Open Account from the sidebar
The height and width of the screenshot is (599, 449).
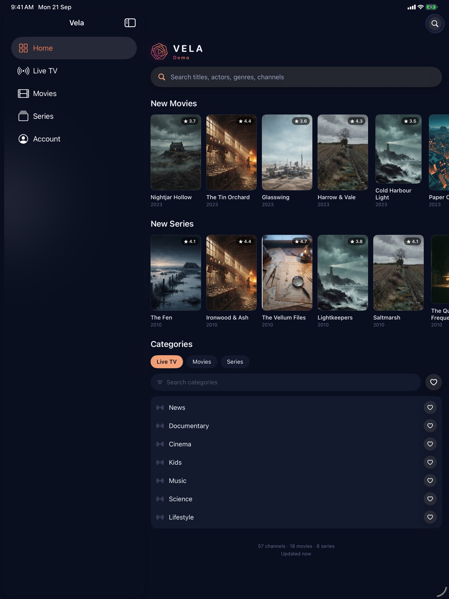[74, 139]
